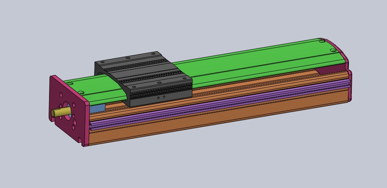Select the small blue block beside end plate
The height and width of the screenshot is (188, 387).
pyautogui.click(x=97, y=108)
